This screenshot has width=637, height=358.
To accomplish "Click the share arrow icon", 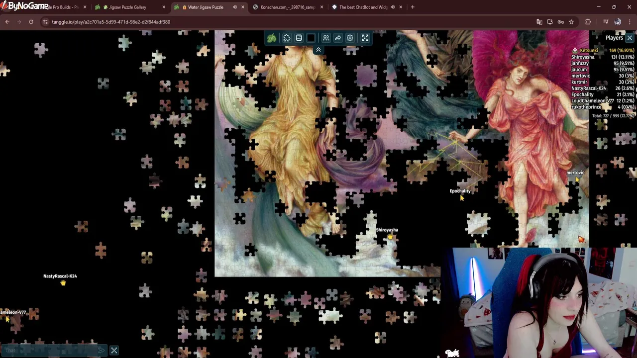I will (338, 38).
